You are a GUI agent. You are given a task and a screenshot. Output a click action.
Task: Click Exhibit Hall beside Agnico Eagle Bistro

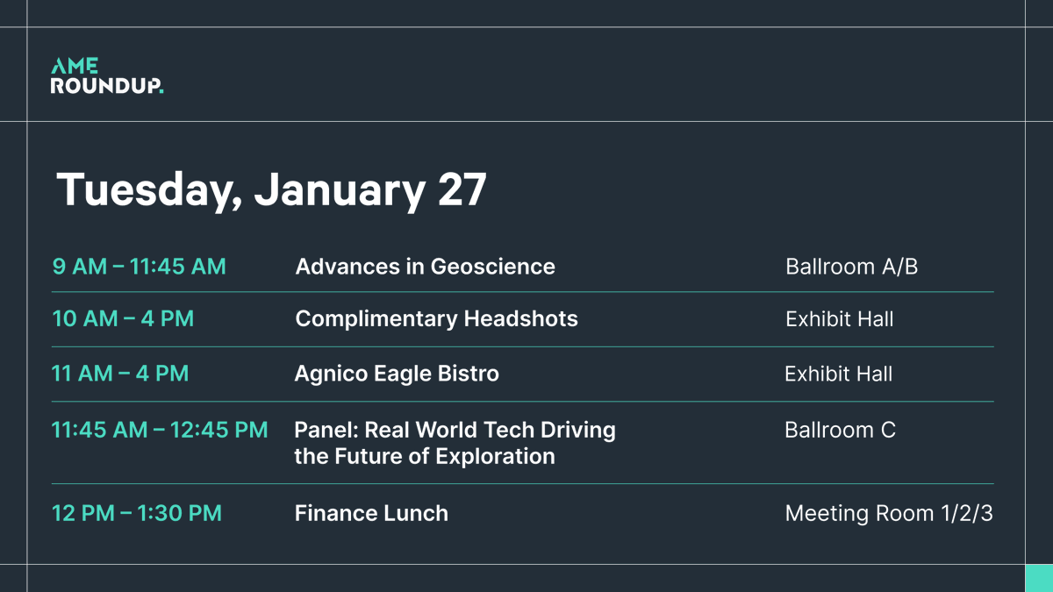tap(838, 374)
